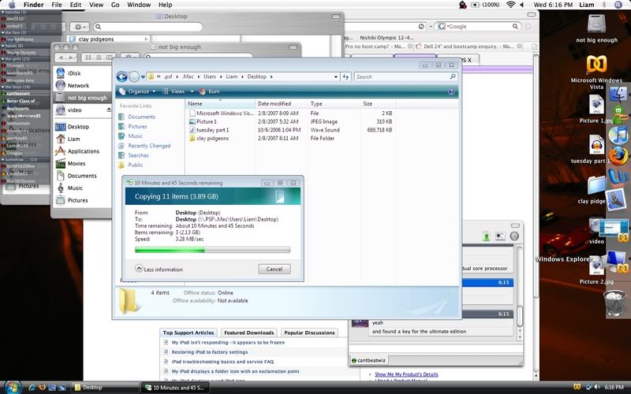Click the Liam segment in address path
The height and width of the screenshot is (394, 631).
[231, 76]
